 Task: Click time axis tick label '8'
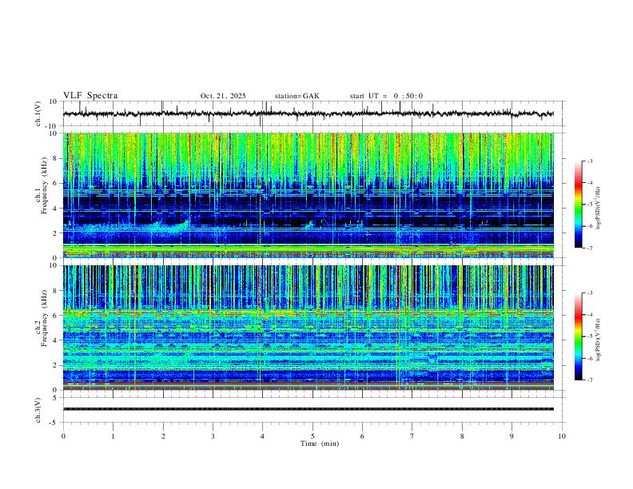pos(462,436)
